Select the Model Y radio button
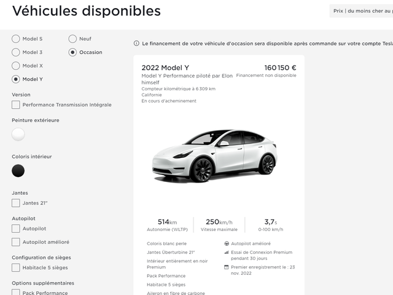393x295 pixels. 16,79
